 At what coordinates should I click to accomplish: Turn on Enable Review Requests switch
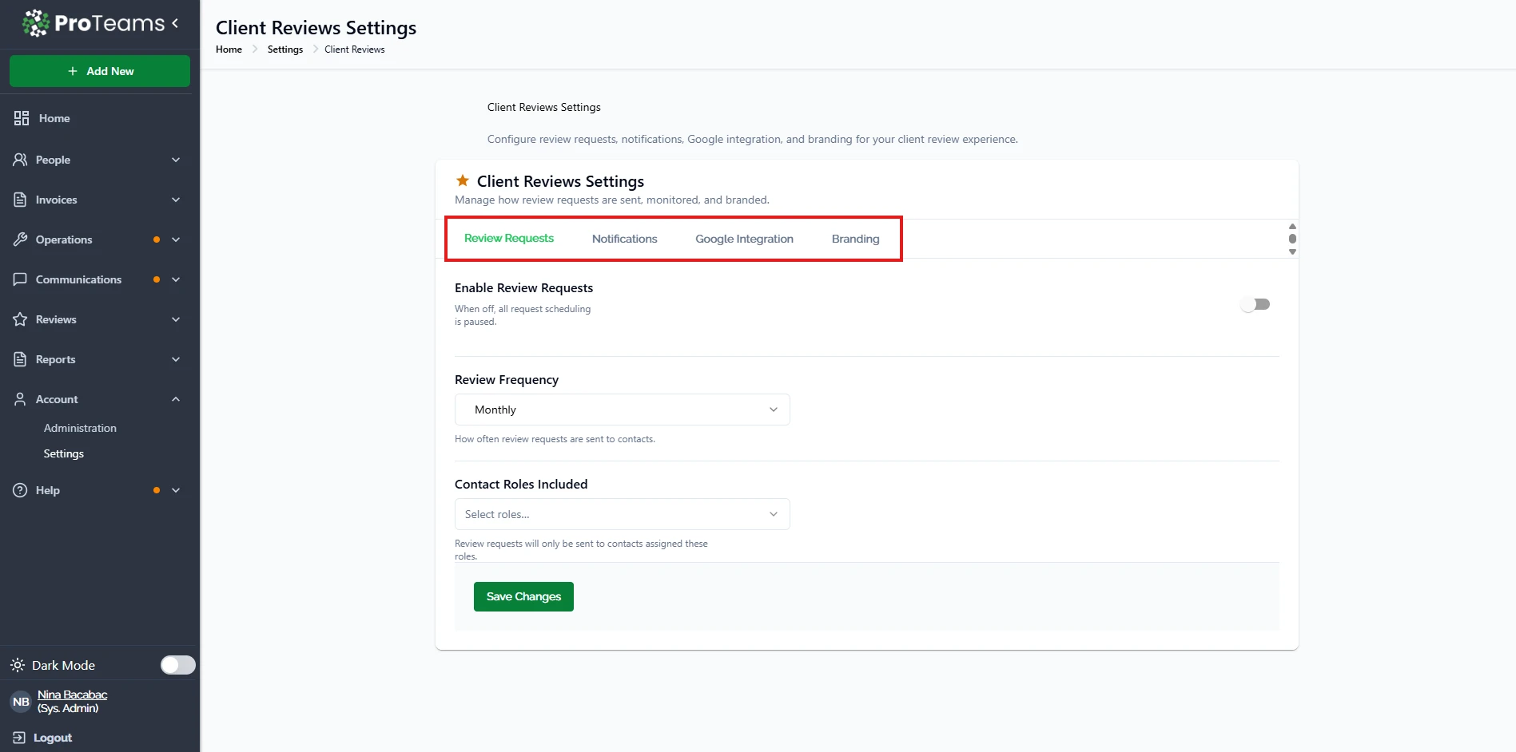1255,304
